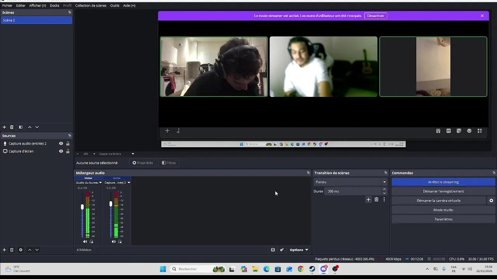
Task: Toggle monitoring for Audio du bureau channel
Action: click(x=92, y=242)
